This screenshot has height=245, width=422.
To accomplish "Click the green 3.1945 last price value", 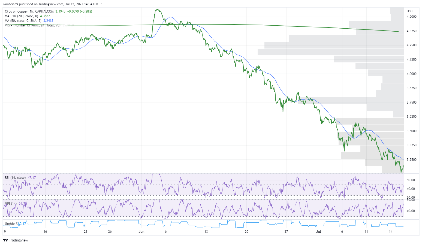I will click(x=60, y=11).
